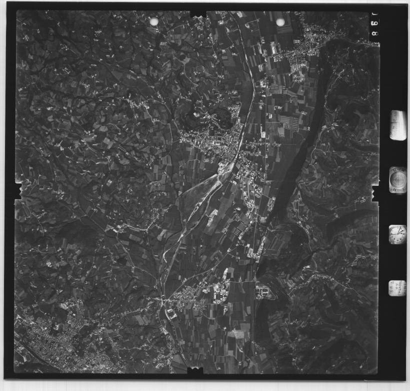Click the top-right white punch hole
Viewport: 410px width, 391px height.
280,22
